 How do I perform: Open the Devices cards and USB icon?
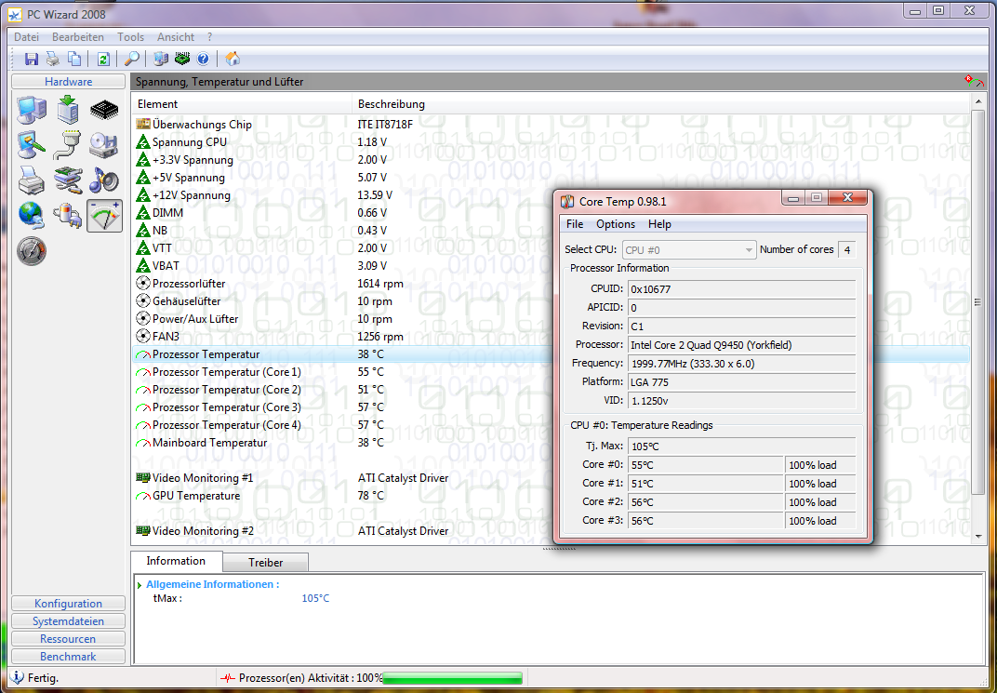[67, 180]
